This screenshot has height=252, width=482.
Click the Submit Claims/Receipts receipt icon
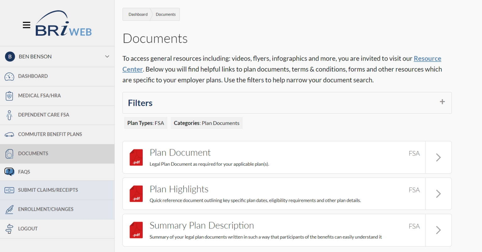(9, 190)
